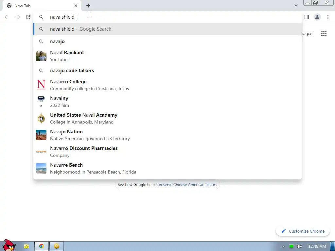Reload the page with refresh icon

point(28,17)
